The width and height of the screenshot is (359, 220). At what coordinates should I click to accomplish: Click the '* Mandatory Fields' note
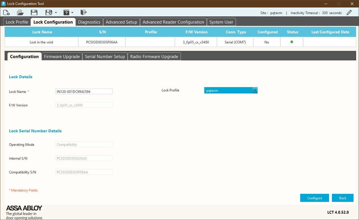click(x=23, y=190)
